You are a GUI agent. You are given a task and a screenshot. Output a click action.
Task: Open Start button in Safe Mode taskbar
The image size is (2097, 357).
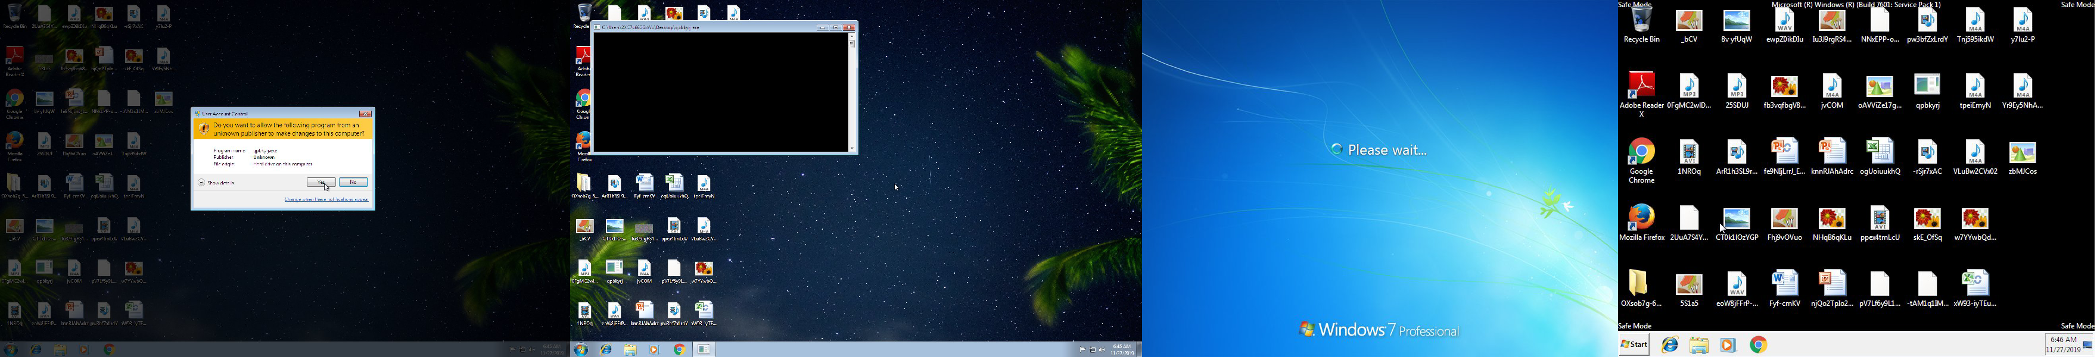point(1634,345)
